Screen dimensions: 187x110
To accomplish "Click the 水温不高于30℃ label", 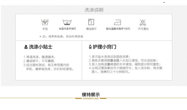I will click(x=67, y=29).
